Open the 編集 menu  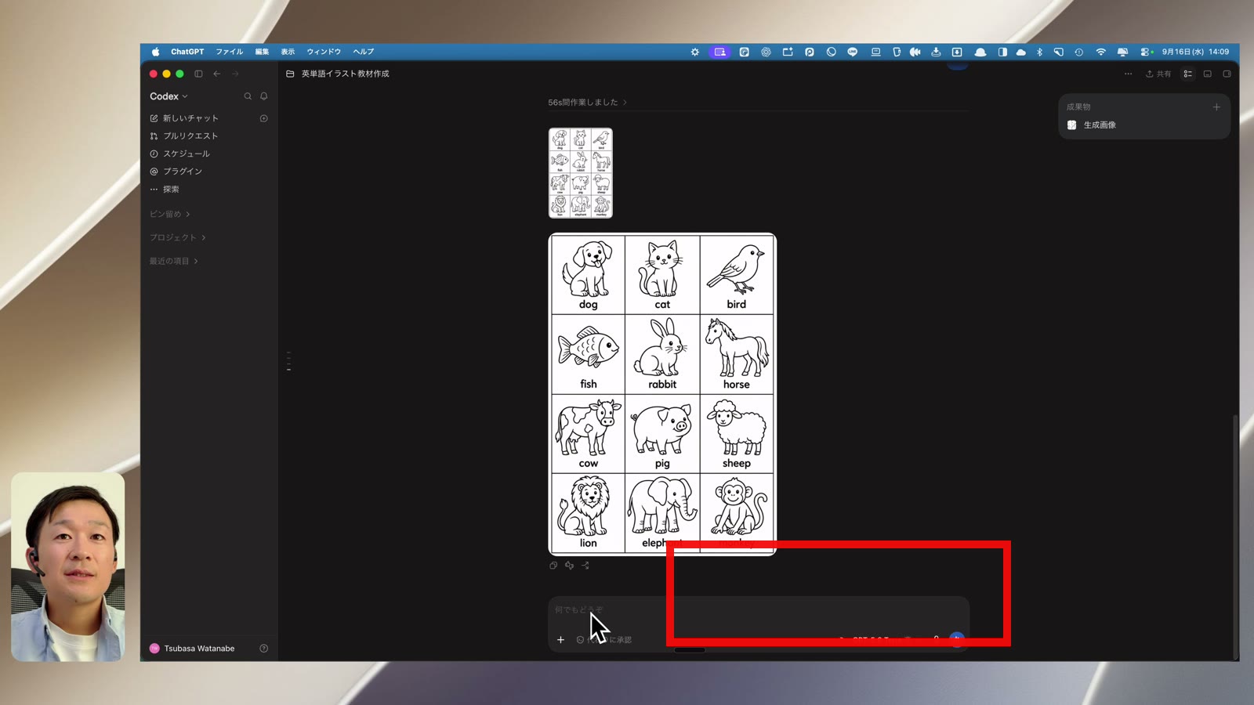(x=262, y=52)
